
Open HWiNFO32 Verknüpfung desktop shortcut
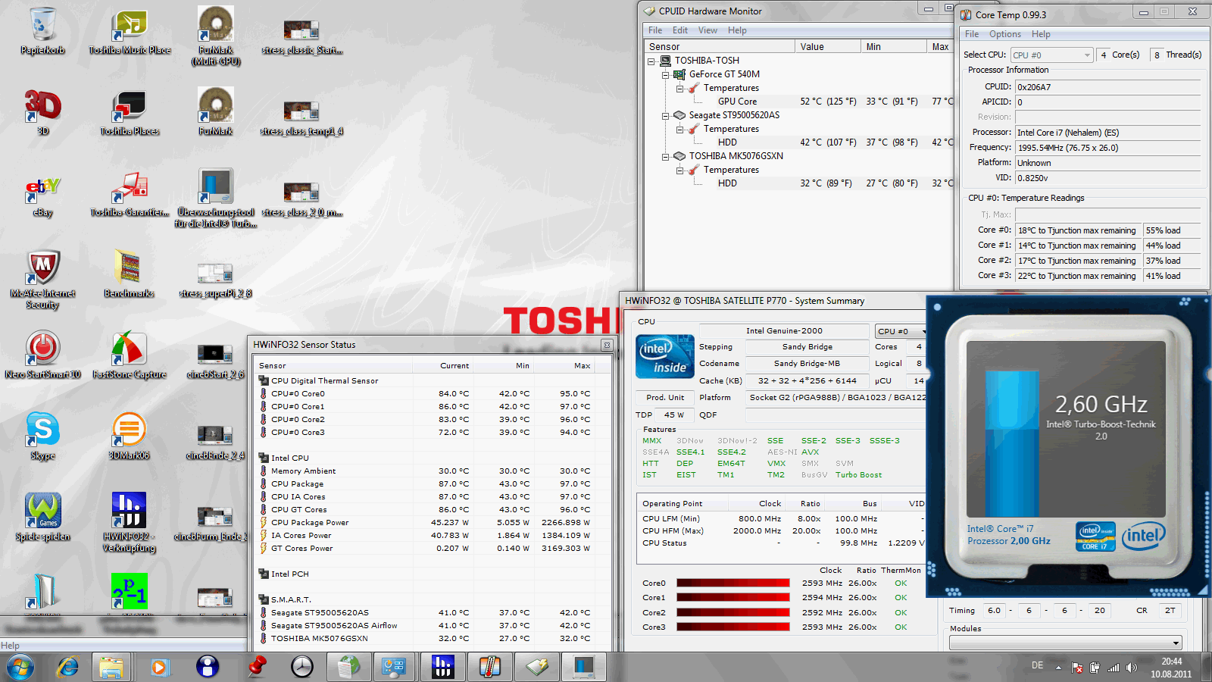[x=129, y=523]
